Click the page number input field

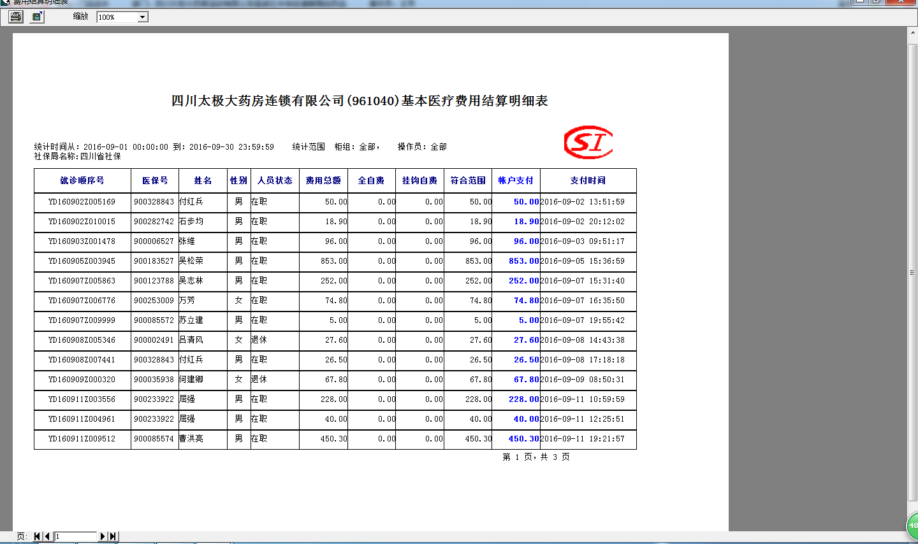pyautogui.click(x=75, y=536)
